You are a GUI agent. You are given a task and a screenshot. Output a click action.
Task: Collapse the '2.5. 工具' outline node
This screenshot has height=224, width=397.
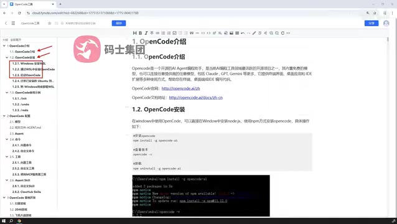[x=7, y=157]
